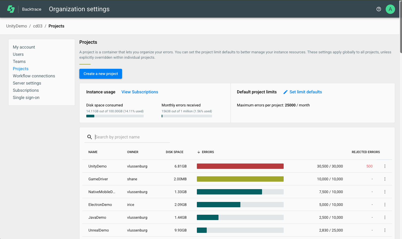Open View Subscriptions
Image resolution: width=402 pixels, height=239 pixels.
pyautogui.click(x=139, y=92)
